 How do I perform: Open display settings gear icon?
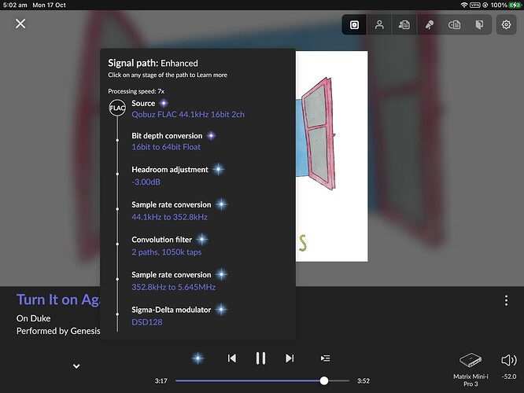(506, 24)
